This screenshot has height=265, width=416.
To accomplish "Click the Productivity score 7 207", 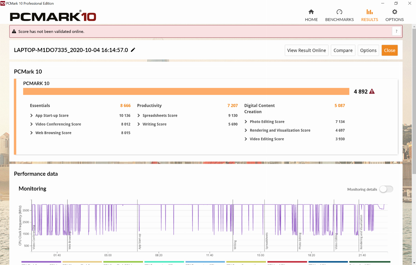I will click(x=232, y=106).
